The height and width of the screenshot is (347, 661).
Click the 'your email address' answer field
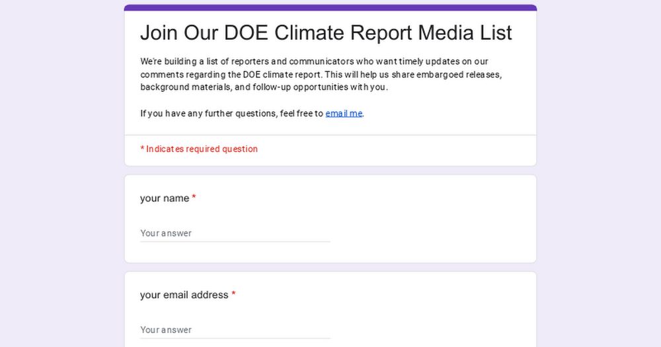pyautogui.click(x=235, y=330)
